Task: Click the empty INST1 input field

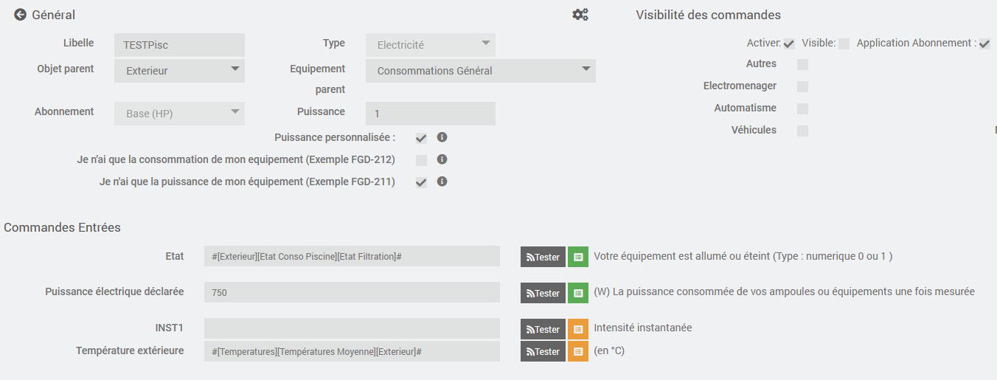Action: [352, 329]
